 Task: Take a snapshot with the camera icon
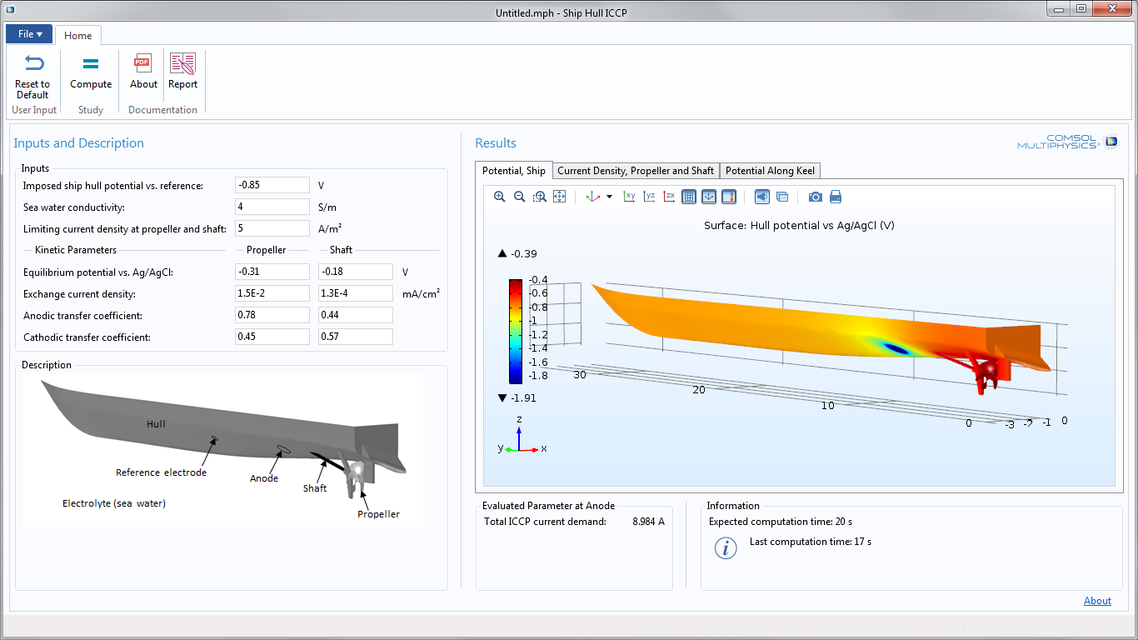pos(816,197)
